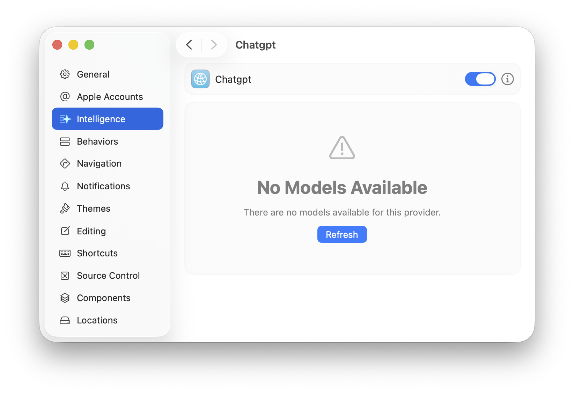Select the Intelligence sidebar item
574x394 pixels.
[108, 119]
